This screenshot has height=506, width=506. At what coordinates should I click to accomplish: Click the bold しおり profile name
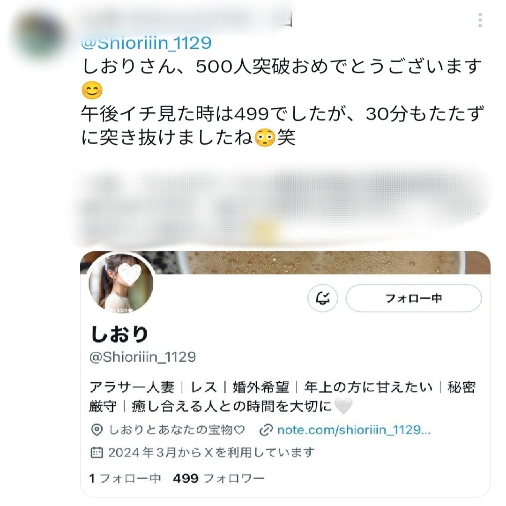(x=119, y=335)
